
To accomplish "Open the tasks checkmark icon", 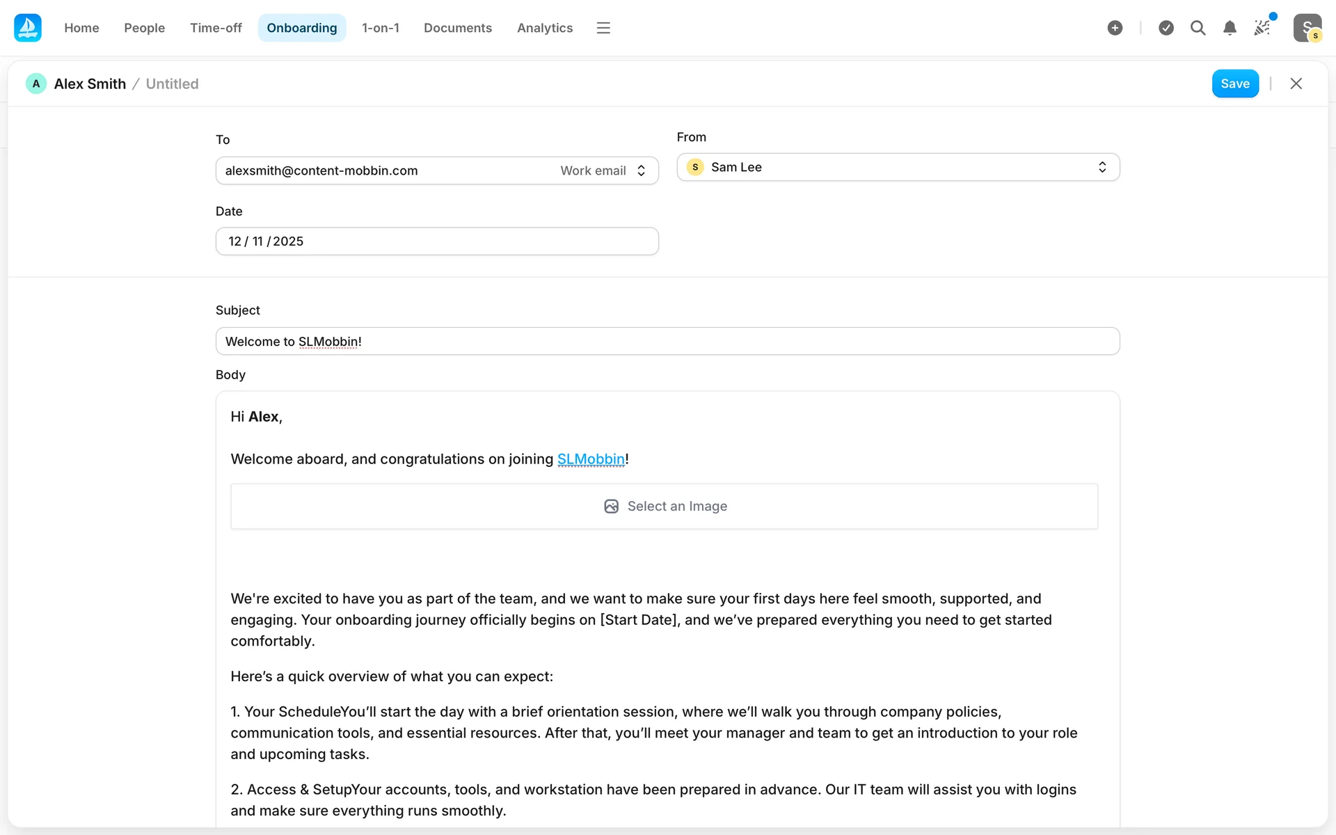I will coord(1166,28).
